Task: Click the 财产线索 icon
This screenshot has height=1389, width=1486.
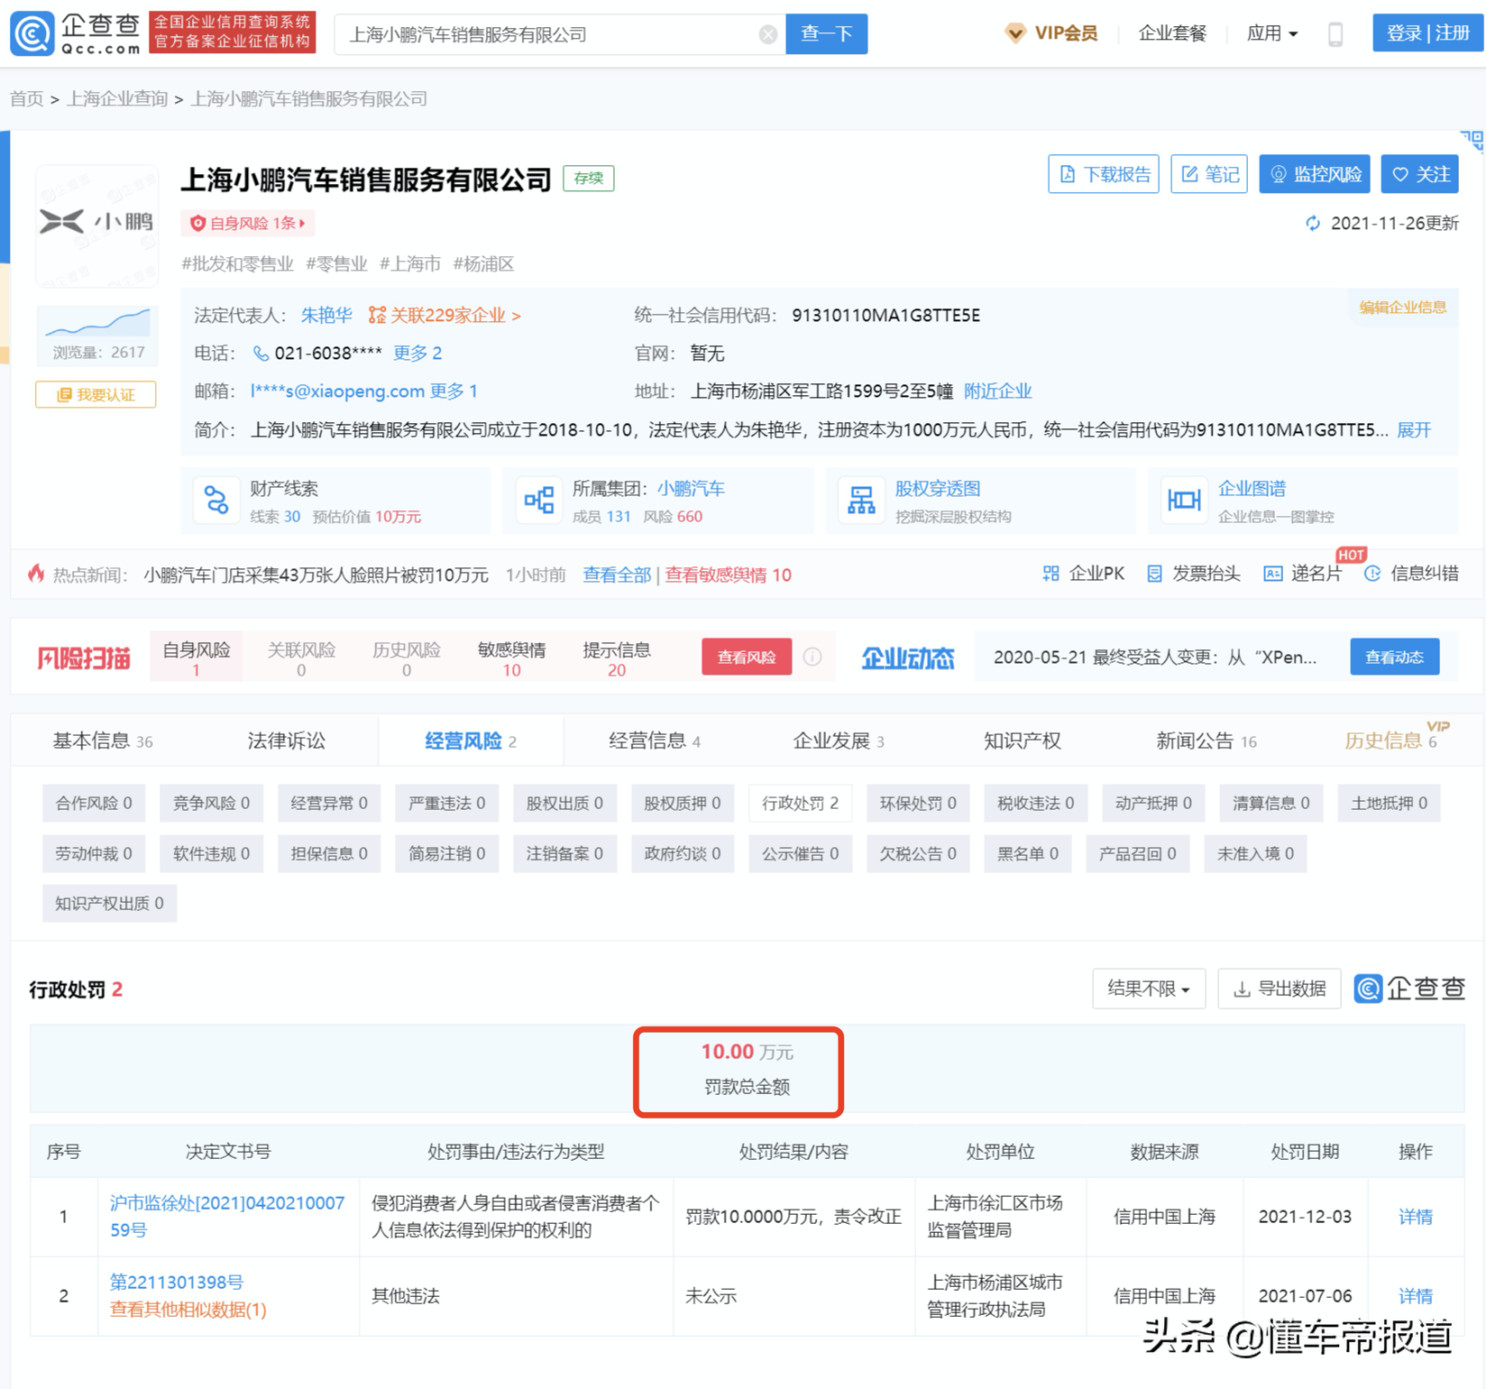Action: tap(216, 500)
